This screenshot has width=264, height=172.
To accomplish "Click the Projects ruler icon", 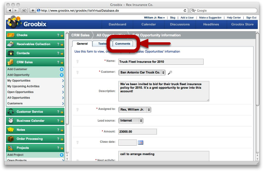I will tap(10, 148).
